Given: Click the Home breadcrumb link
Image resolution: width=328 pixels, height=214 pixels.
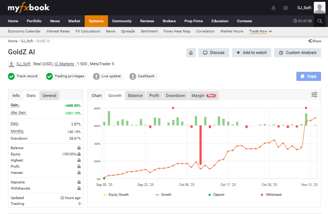Looking at the screenshot, I should 13,41.
